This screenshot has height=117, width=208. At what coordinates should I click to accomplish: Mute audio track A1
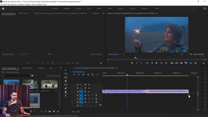89,95
